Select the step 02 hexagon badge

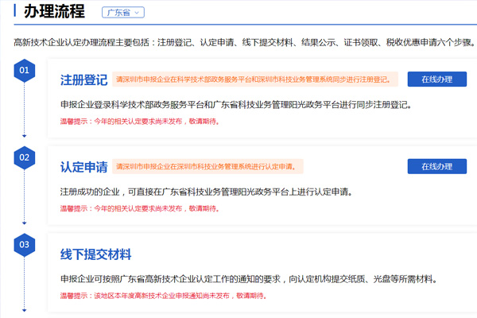click(x=25, y=157)
